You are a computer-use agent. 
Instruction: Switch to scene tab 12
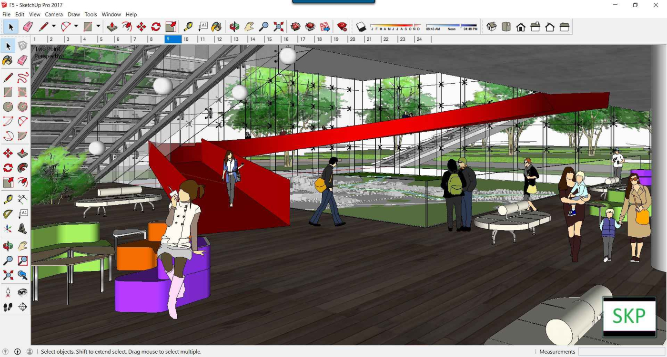219,39
